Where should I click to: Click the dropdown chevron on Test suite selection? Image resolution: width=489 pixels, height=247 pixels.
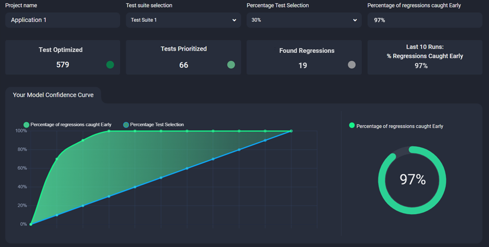(234, 20)
